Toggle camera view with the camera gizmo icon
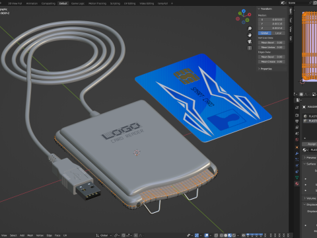Screen dimensions: 317x238 pos(250,42)
